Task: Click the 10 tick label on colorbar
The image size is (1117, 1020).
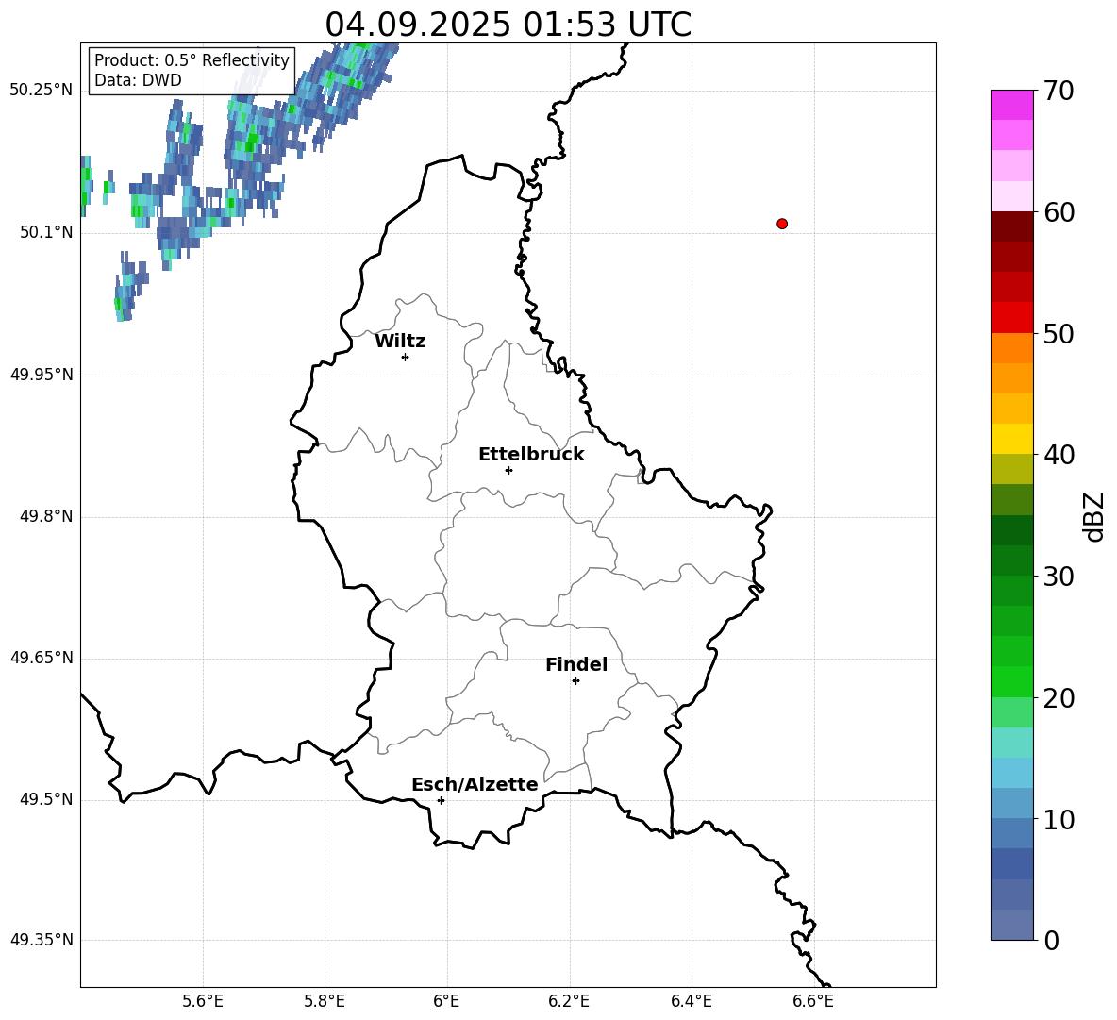Action: tap(1059, 819)
